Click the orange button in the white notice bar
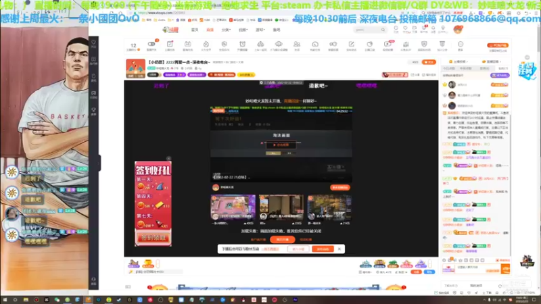 pyautogui.click(x=323, y=249)
